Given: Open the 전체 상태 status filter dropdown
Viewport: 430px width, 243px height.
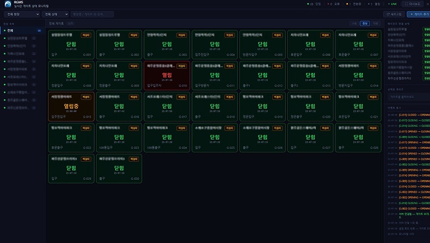Looking at the screenshot, I should (55, 14).
